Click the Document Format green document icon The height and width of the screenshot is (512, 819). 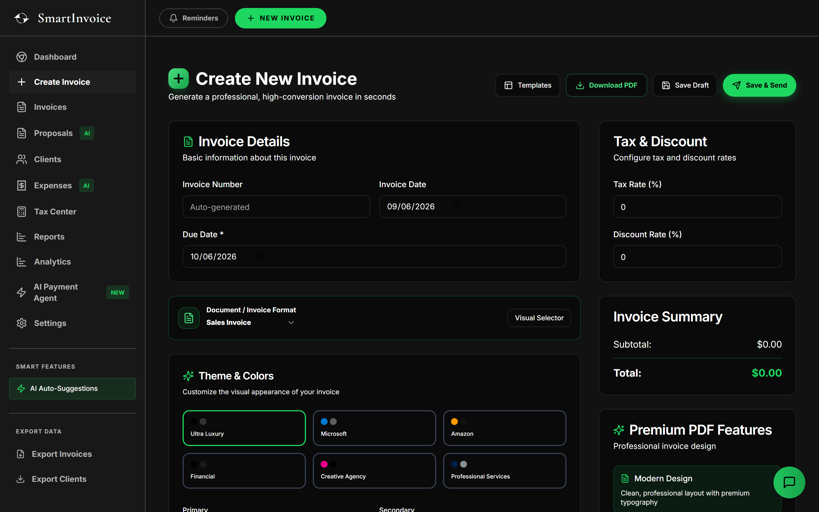[x=189, y=318]
